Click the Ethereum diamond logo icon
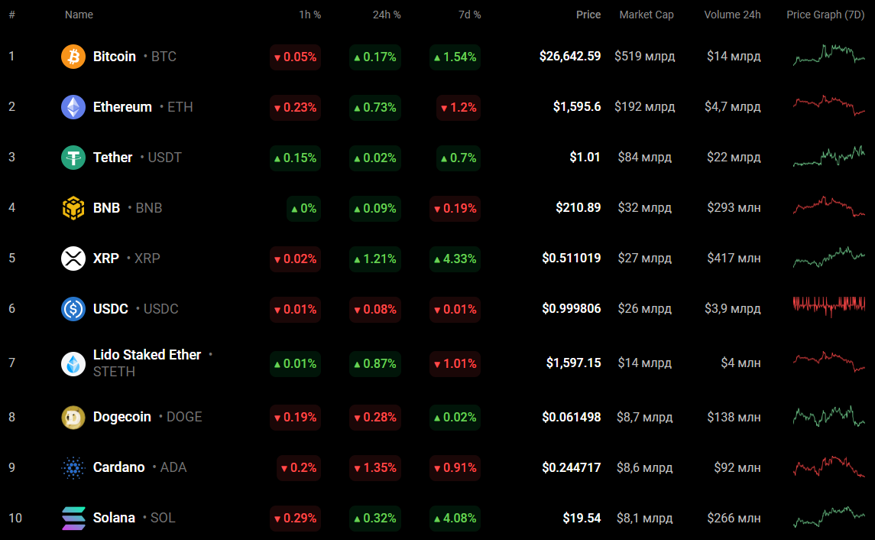Screen dimensions: 875x540 pyautogui.click(x=73, y=107)
